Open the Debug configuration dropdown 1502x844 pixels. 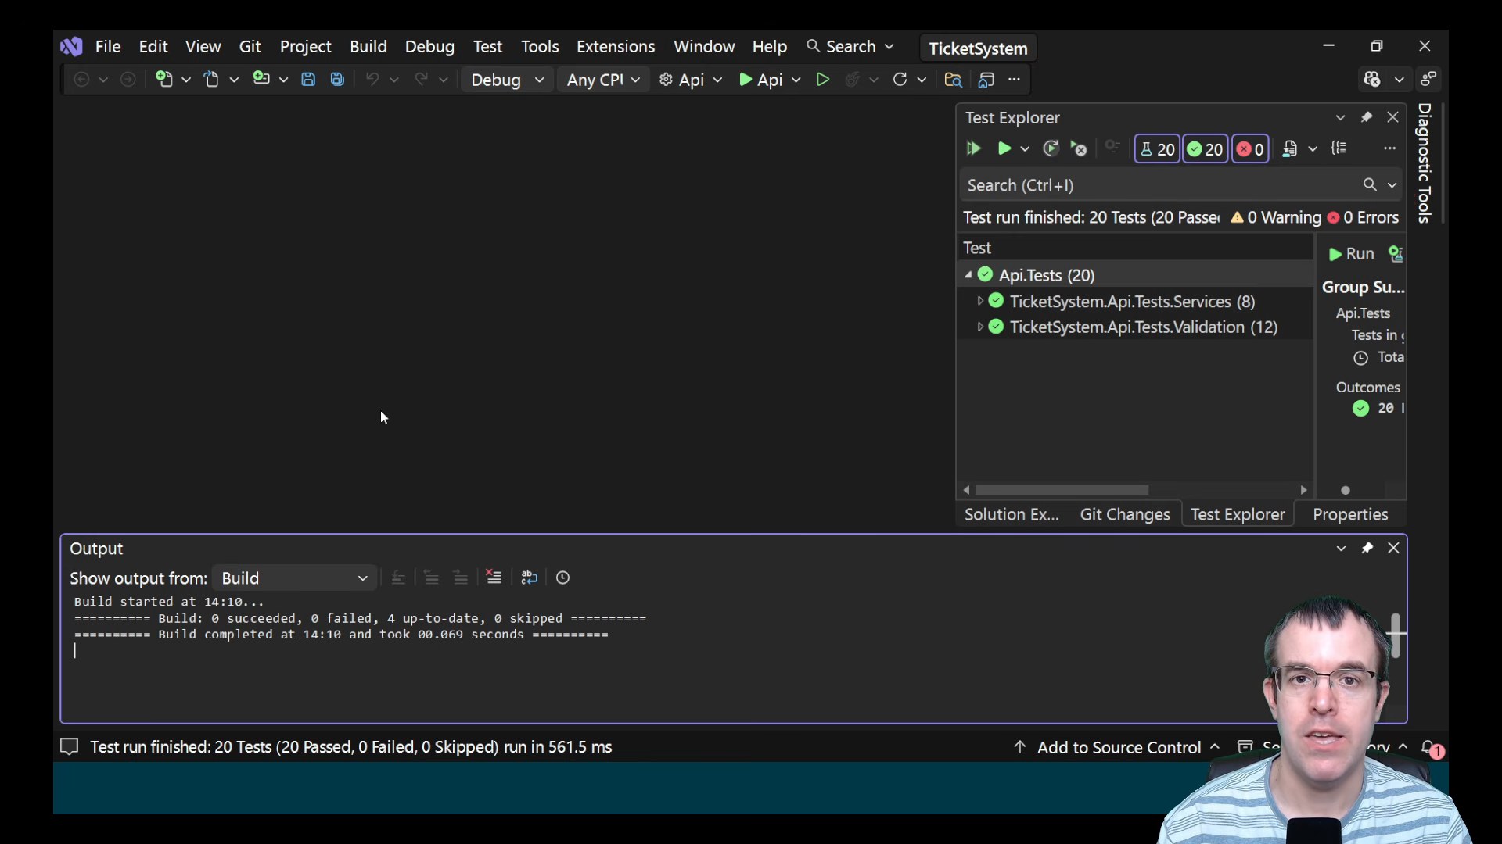[507, 80]
